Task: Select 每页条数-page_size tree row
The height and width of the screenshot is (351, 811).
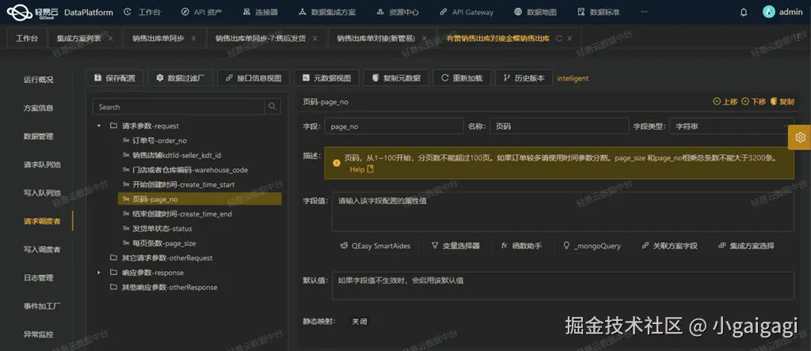Action: pos(200,243)
